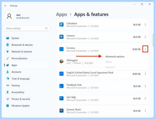Click the Apps icon in sidebar
The width and height of the screenshot is (155, 119).
(x=7, y=65)
